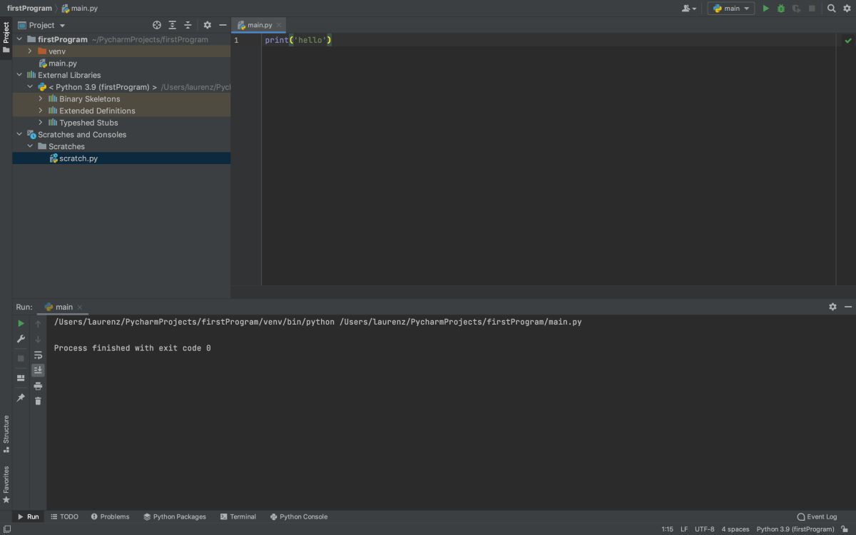
Task: Click the top toolbar stop button
Action: pos(812,9)
